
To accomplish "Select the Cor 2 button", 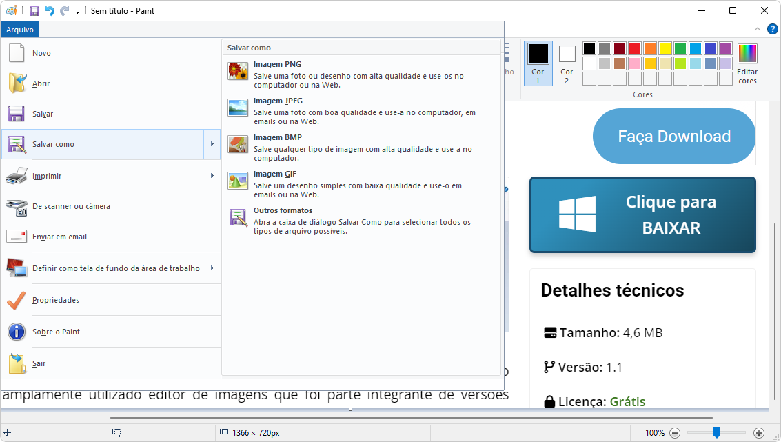I will (x=567, y=63).
